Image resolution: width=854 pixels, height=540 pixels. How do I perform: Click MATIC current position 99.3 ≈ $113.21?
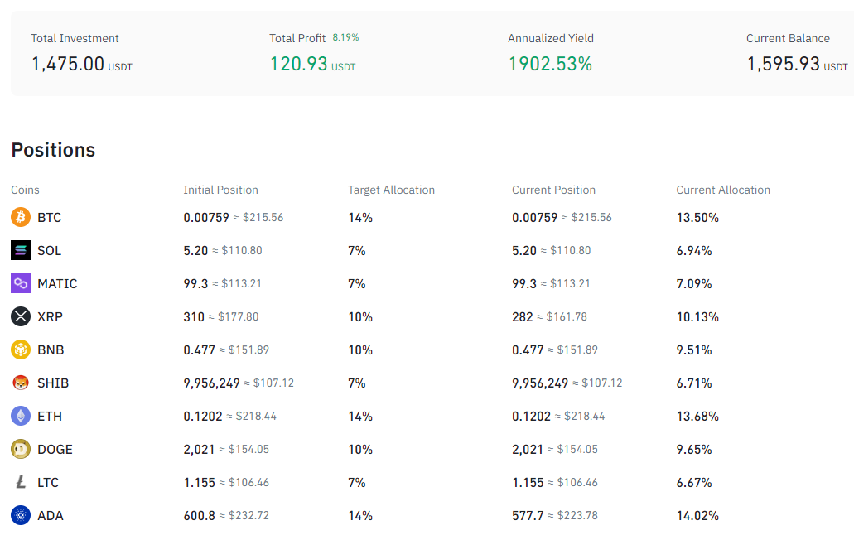551,283
